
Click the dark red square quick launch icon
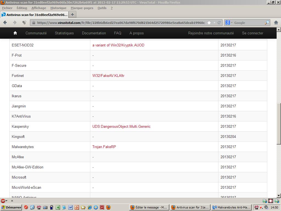coord(102,207)
